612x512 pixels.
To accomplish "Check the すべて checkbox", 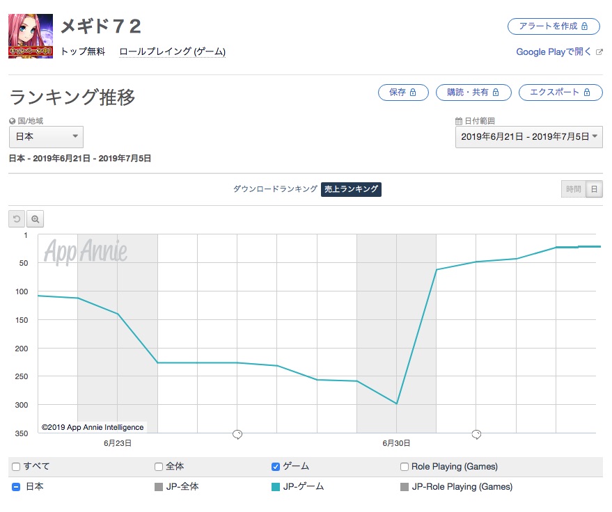I will click(x=16, y=467).
